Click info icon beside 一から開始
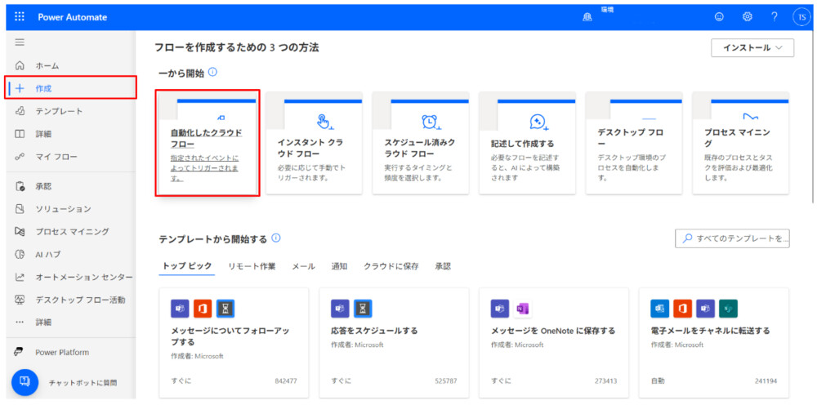 pos(212,73)
